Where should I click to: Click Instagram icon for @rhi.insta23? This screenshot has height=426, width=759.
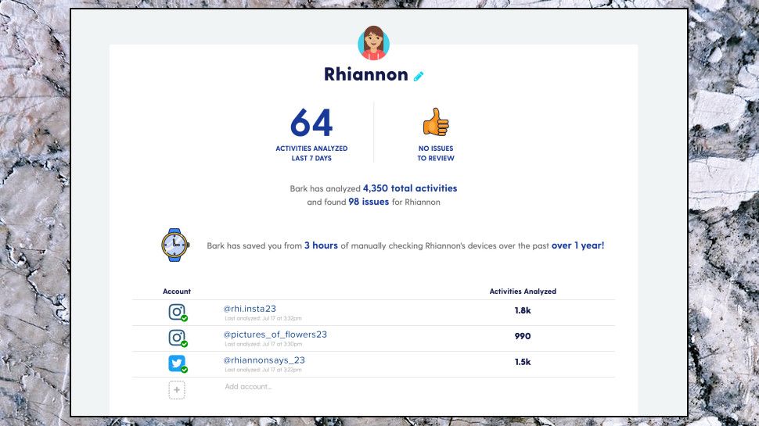point(177,313)
